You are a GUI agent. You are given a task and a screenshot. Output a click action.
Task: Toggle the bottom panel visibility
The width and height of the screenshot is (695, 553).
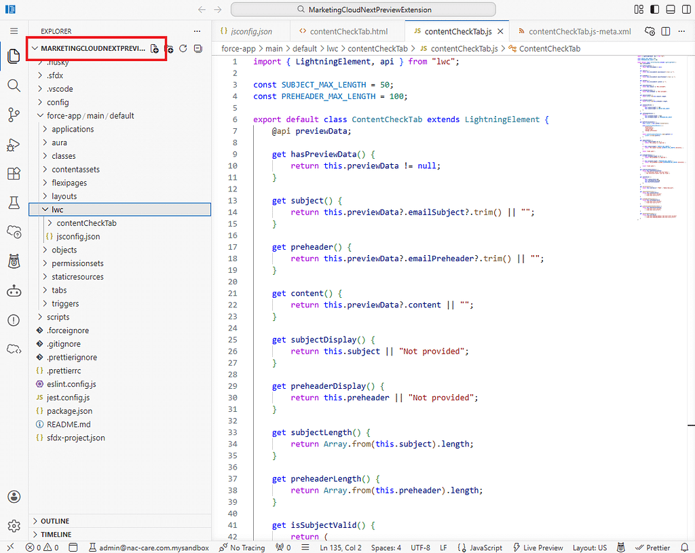click(x=671, y=9)
